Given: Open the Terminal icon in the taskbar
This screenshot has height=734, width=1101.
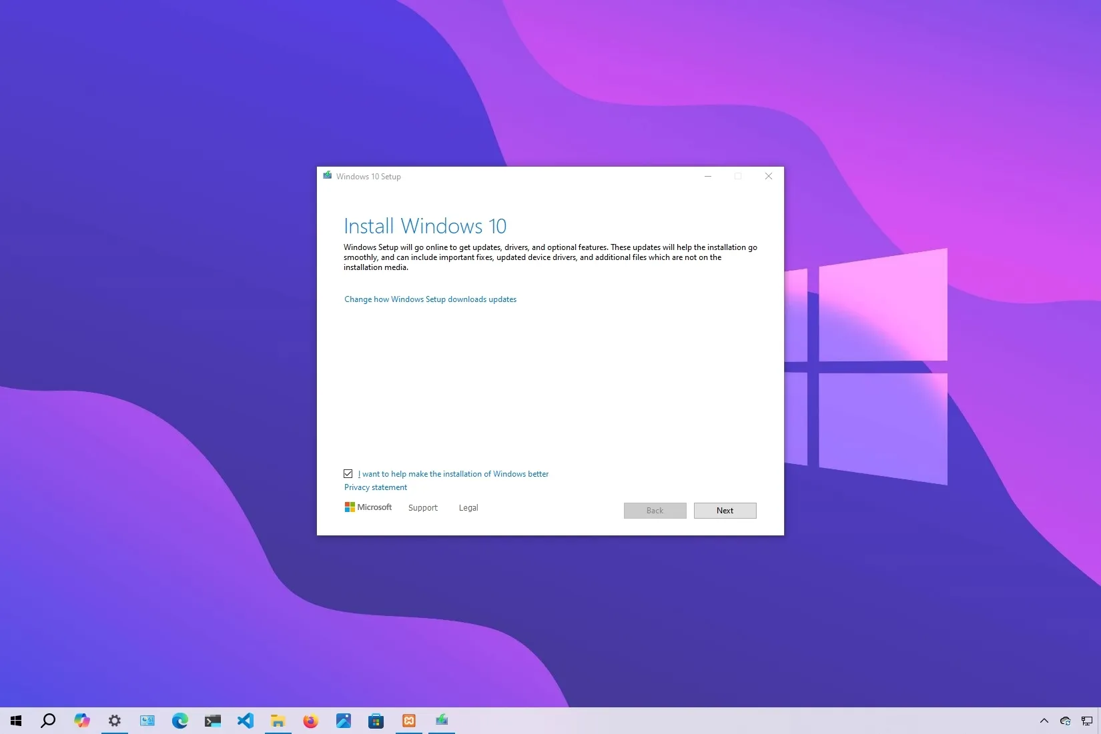Looking at the screenshot, I should 213,721.
